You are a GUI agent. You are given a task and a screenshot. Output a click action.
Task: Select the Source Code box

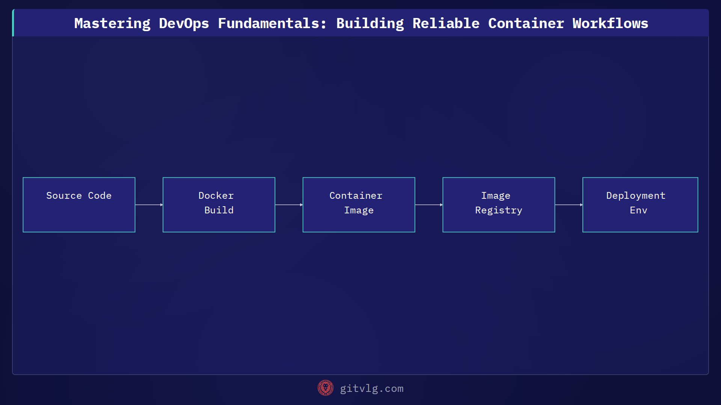click(79, 205)
